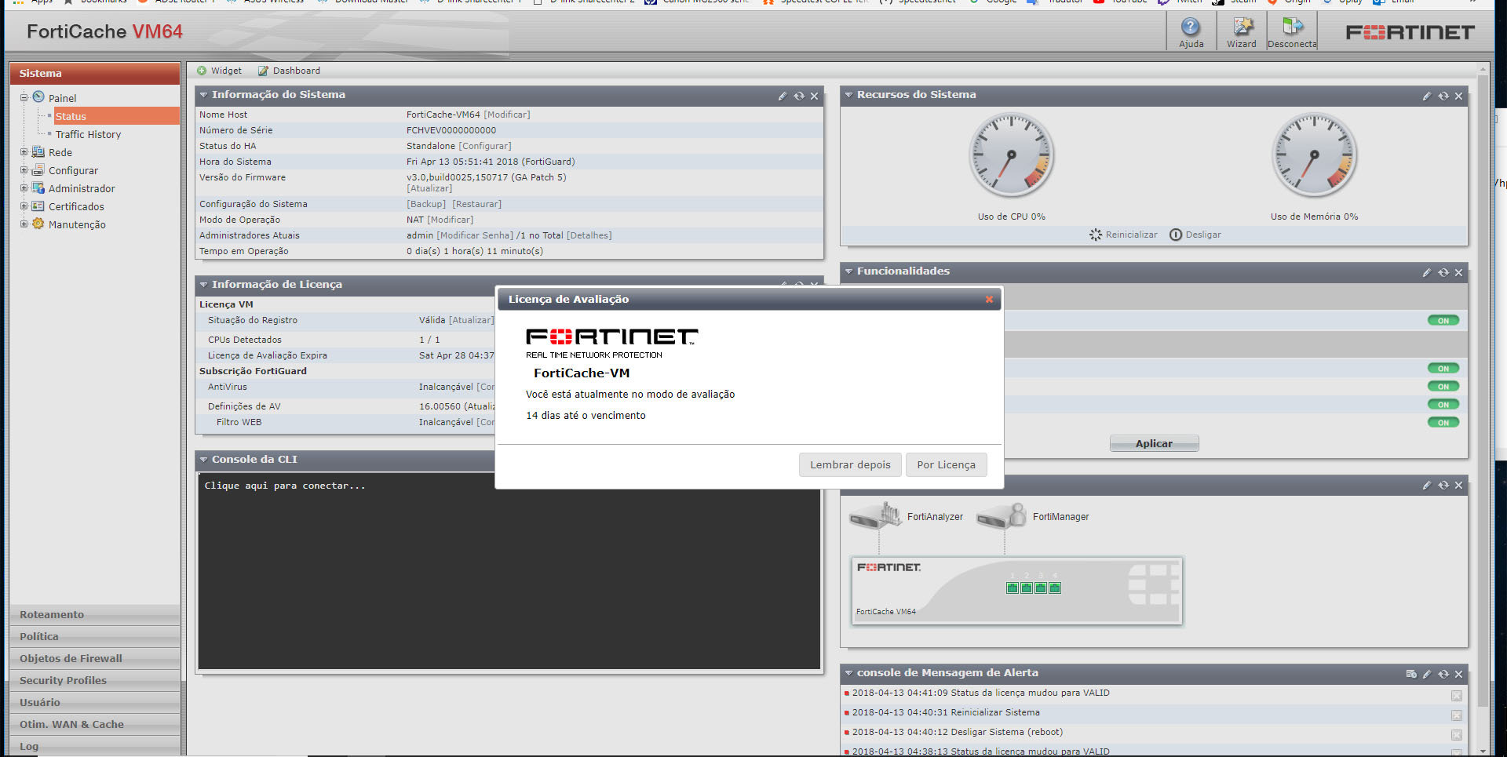
Task: Select port 1 on the FortiCache unit
Action: point(1013,588)
